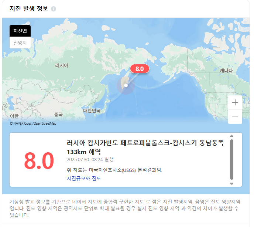The image size is (254, 227).
Task: Click the 중국 map label
Action: [x=58, y=115]
